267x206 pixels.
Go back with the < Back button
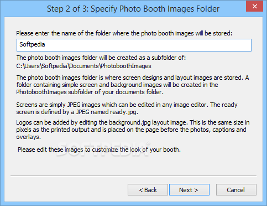coord(148,189)
